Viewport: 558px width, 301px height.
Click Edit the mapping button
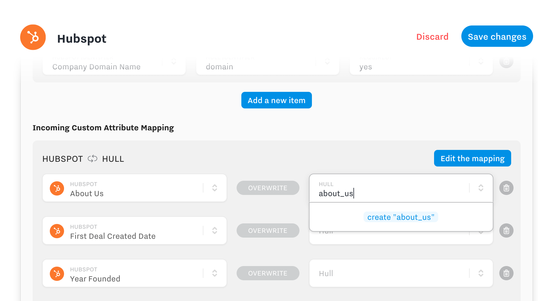[472, 158]
